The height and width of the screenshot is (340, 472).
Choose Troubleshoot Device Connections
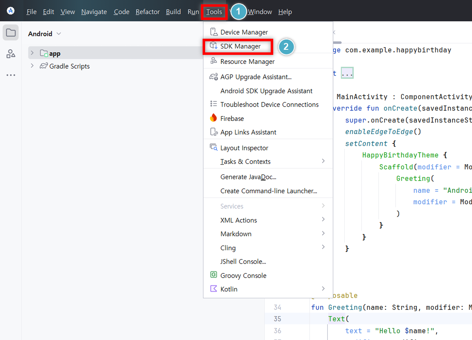(269, 104)
